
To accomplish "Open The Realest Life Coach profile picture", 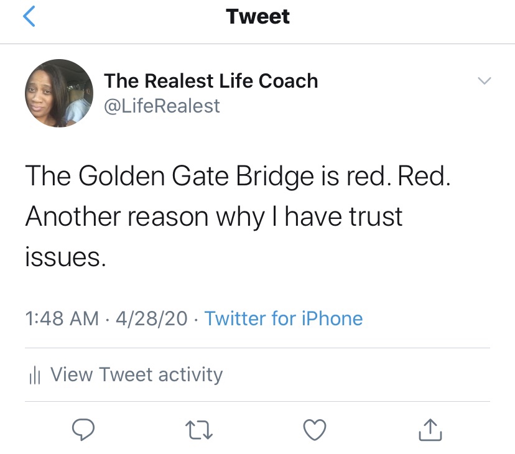I will pos(59,93).
